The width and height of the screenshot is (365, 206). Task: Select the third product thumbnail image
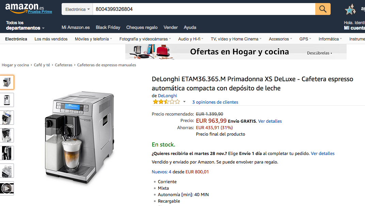[x=7, y=118]
